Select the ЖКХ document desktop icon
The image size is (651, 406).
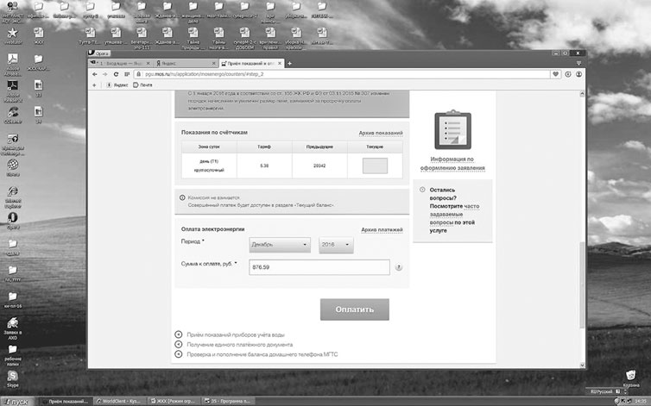tap(38, 35)
